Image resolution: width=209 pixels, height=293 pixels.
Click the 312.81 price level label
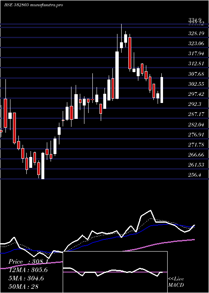196,64
